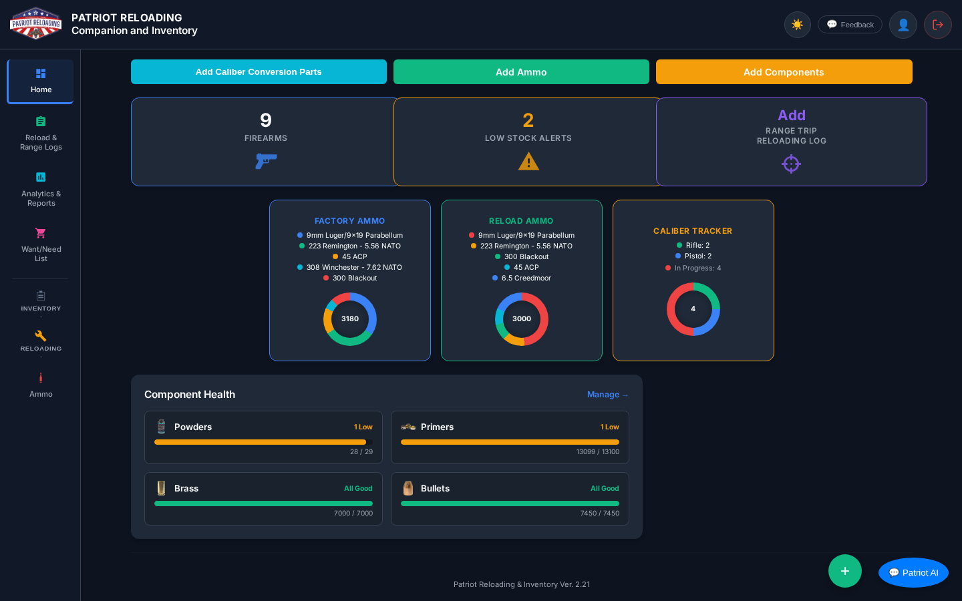The image size is (962, 601).
Task: Click Add Caliber Conversion Parts
Action: click(x=259, y=72)
